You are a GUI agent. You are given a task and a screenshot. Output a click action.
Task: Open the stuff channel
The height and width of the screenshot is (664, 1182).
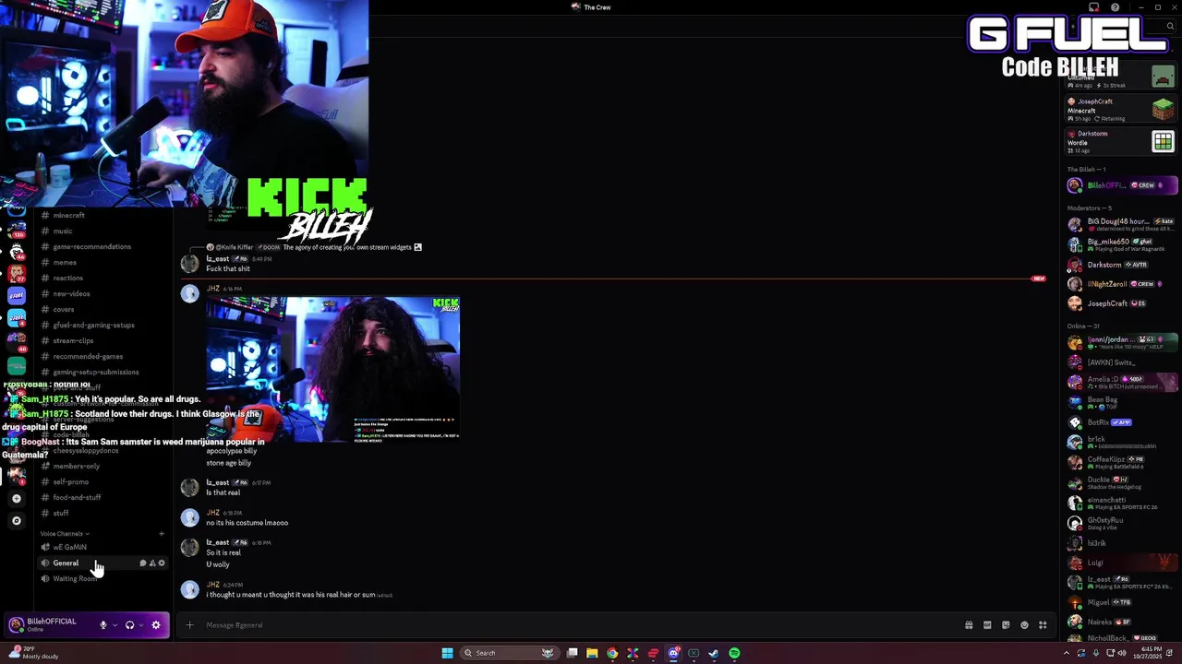[x=102, y=513]
